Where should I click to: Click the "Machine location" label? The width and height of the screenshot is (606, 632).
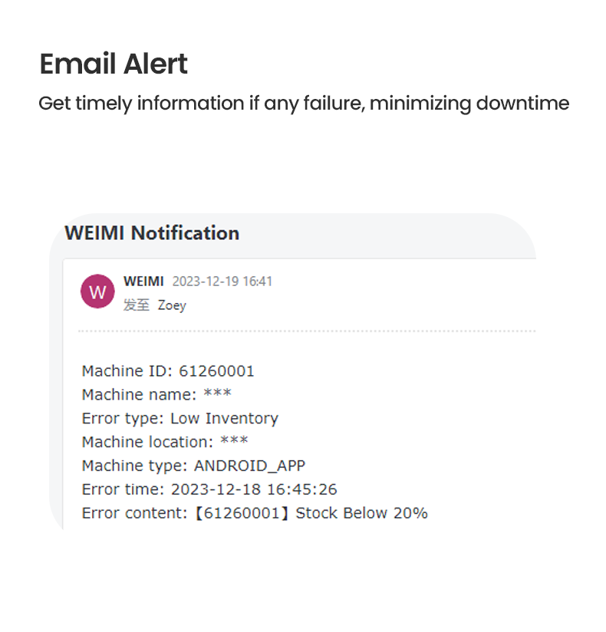[147, 443]
